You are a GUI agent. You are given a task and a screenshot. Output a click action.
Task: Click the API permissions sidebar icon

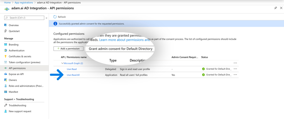point(6,68)
